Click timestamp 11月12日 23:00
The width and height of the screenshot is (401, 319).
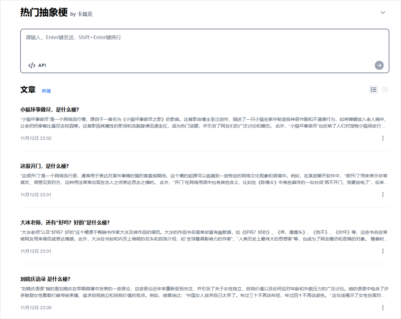point(36,308)
